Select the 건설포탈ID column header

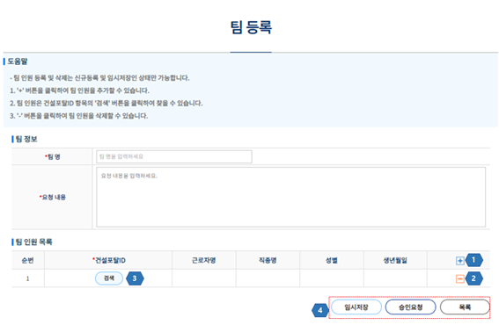click(x=108, y=261)
